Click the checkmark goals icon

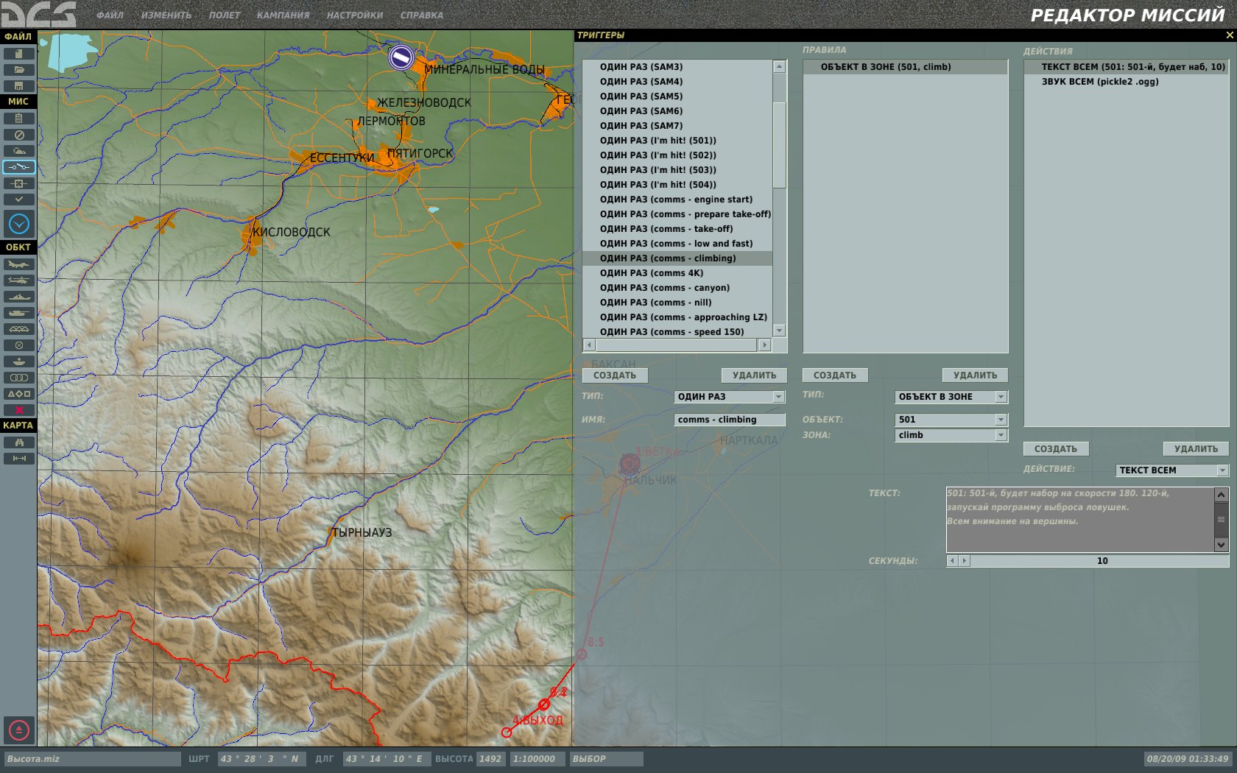19,200
